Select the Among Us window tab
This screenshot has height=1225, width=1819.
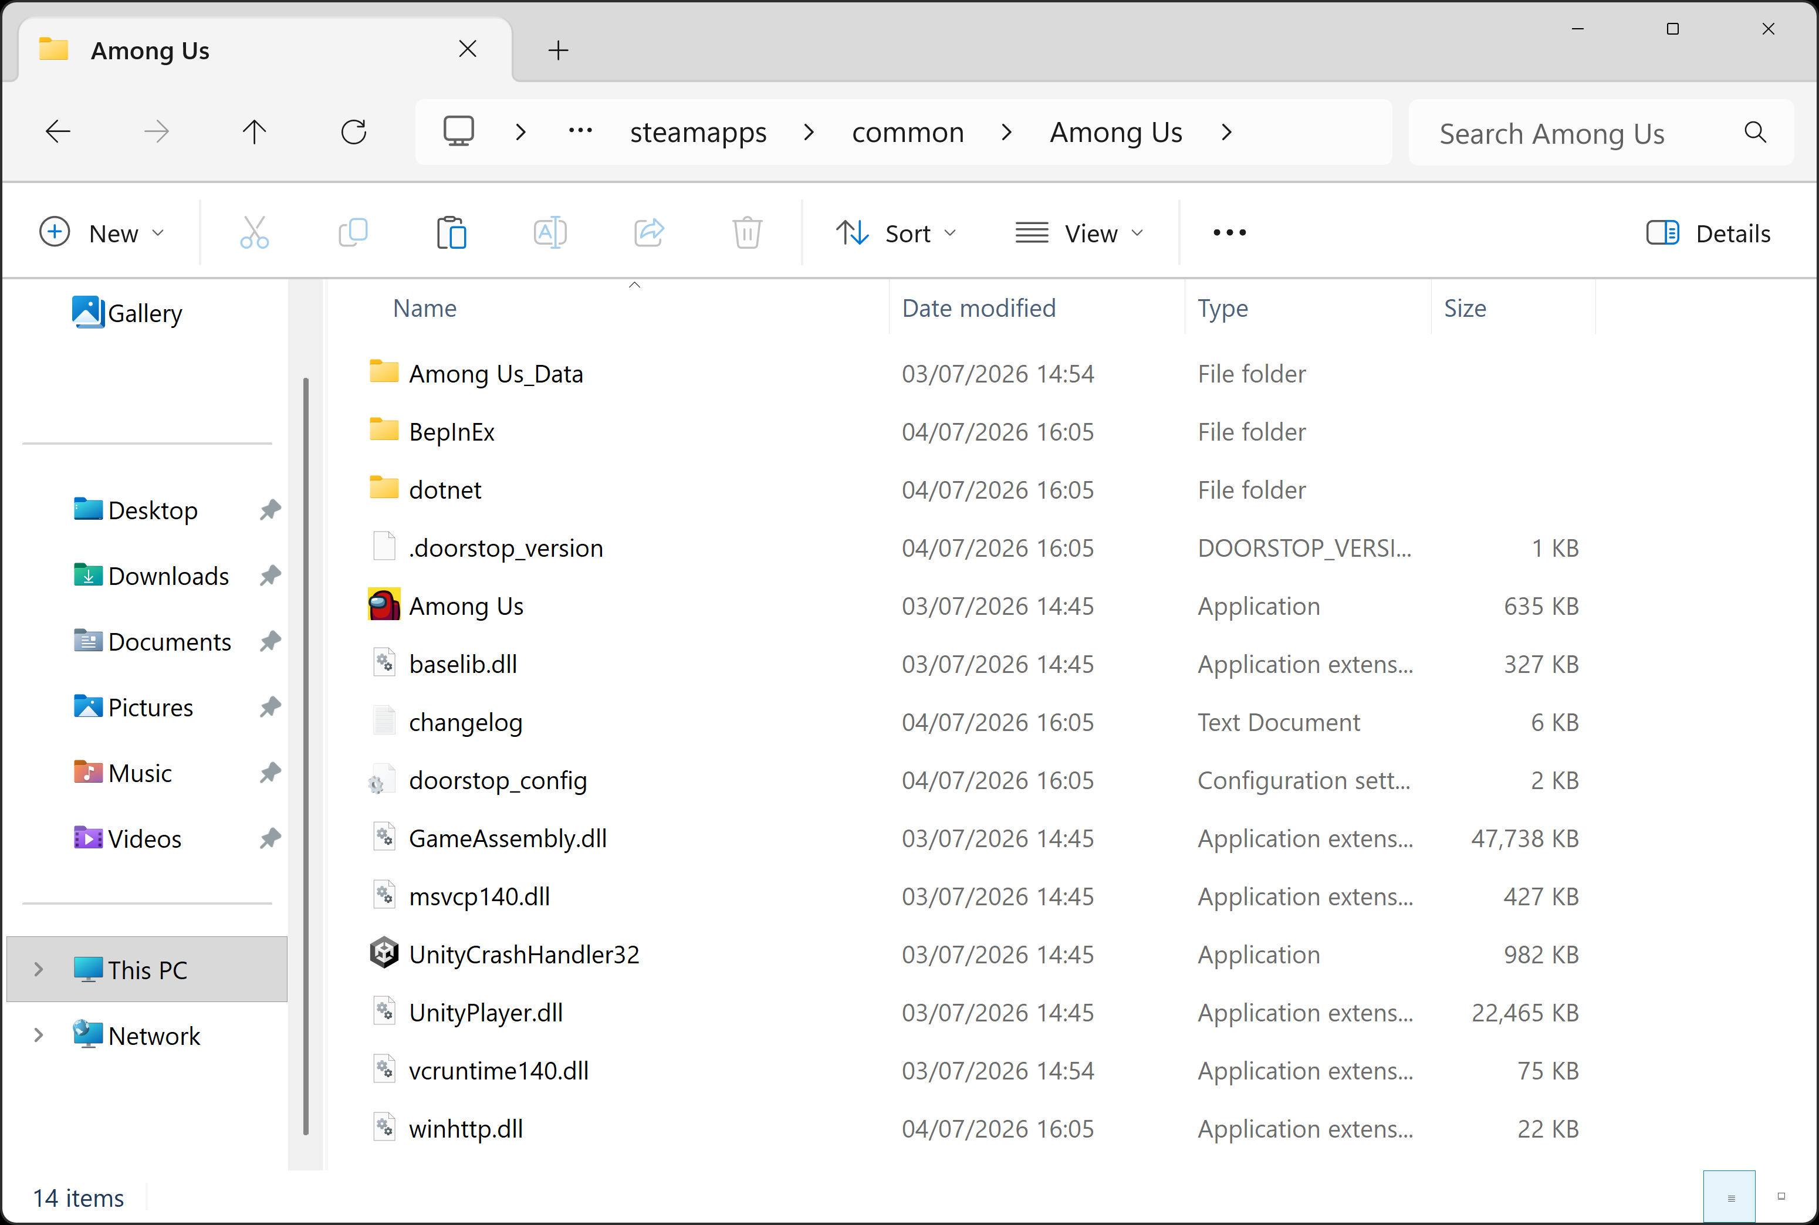click(x=266, y=50)
